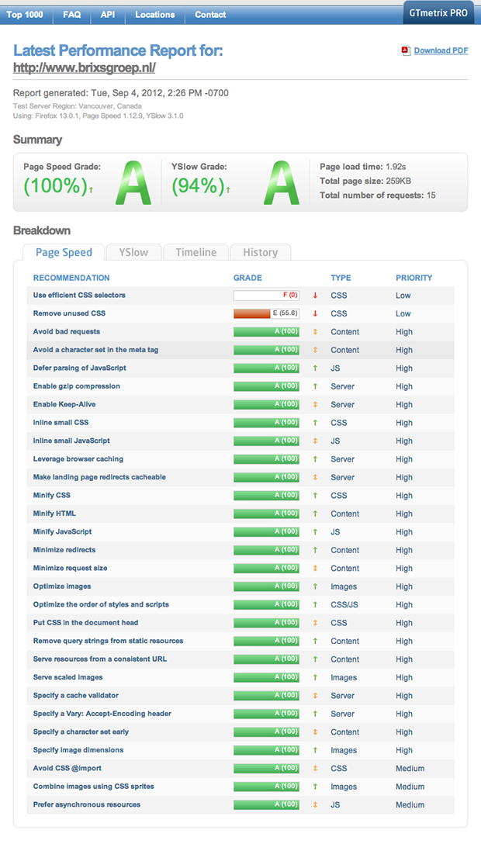Click the green up arrow for Defer parsing of JavaScript

click(x=315, y=368)
